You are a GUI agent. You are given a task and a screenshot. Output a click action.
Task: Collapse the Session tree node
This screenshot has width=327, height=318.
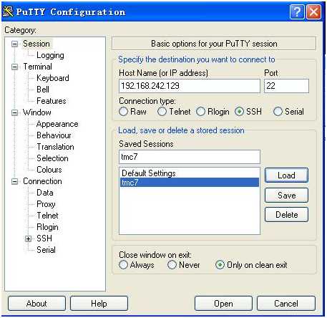pos(15,44)
